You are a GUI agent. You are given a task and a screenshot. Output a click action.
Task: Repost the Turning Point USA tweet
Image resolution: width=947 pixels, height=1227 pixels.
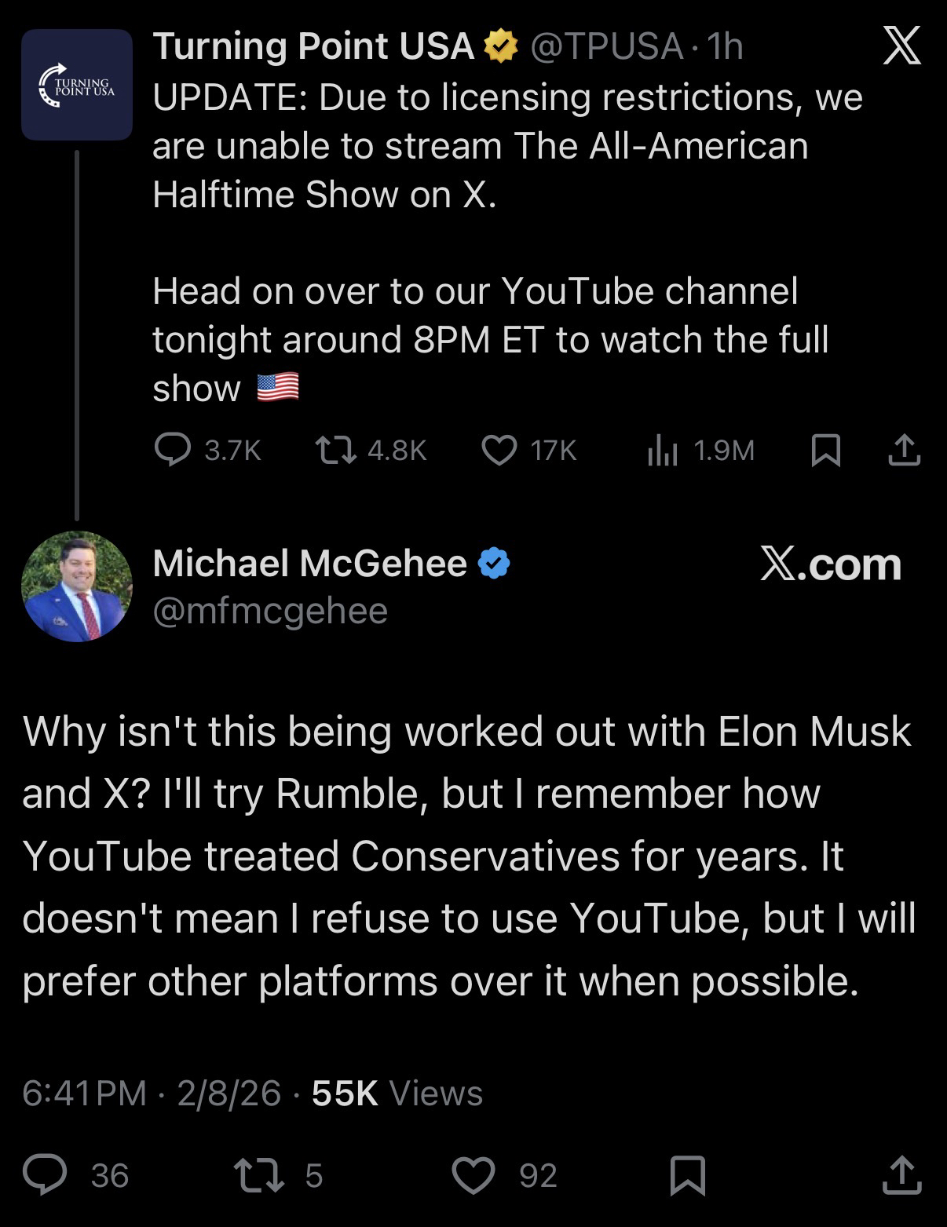[336, 450]
